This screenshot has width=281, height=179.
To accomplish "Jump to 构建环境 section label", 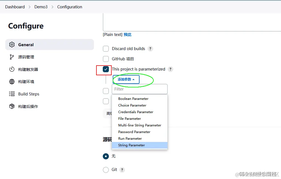I will 26,82.
